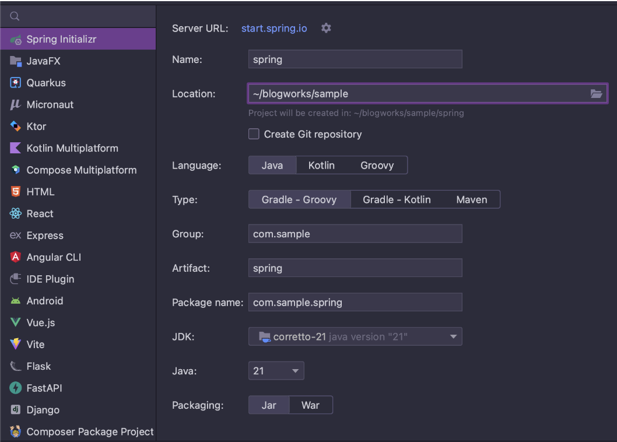617x442 pixels.
Task: Select Express in the generators list
Action: pos(78,235)
